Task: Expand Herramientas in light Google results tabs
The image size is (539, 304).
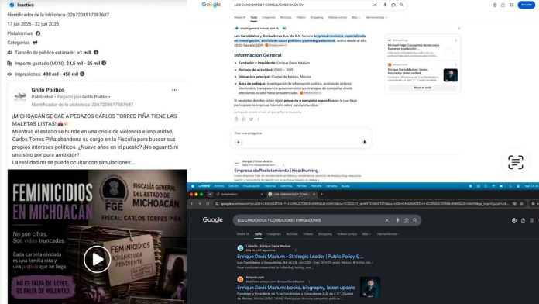Action: (376, 17)
